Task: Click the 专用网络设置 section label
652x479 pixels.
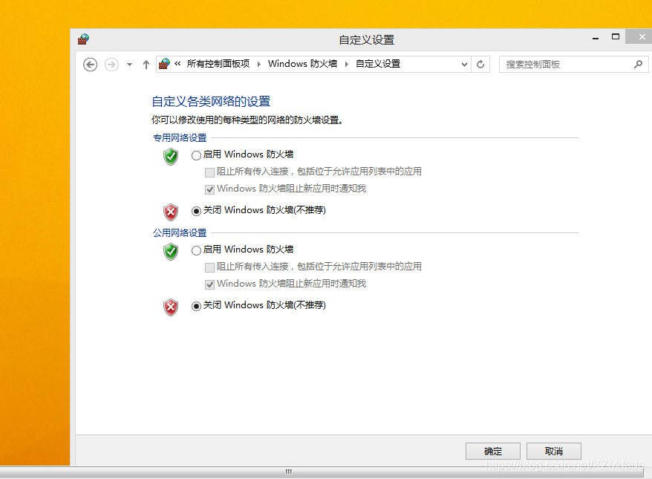Action: tap(180, 137)
